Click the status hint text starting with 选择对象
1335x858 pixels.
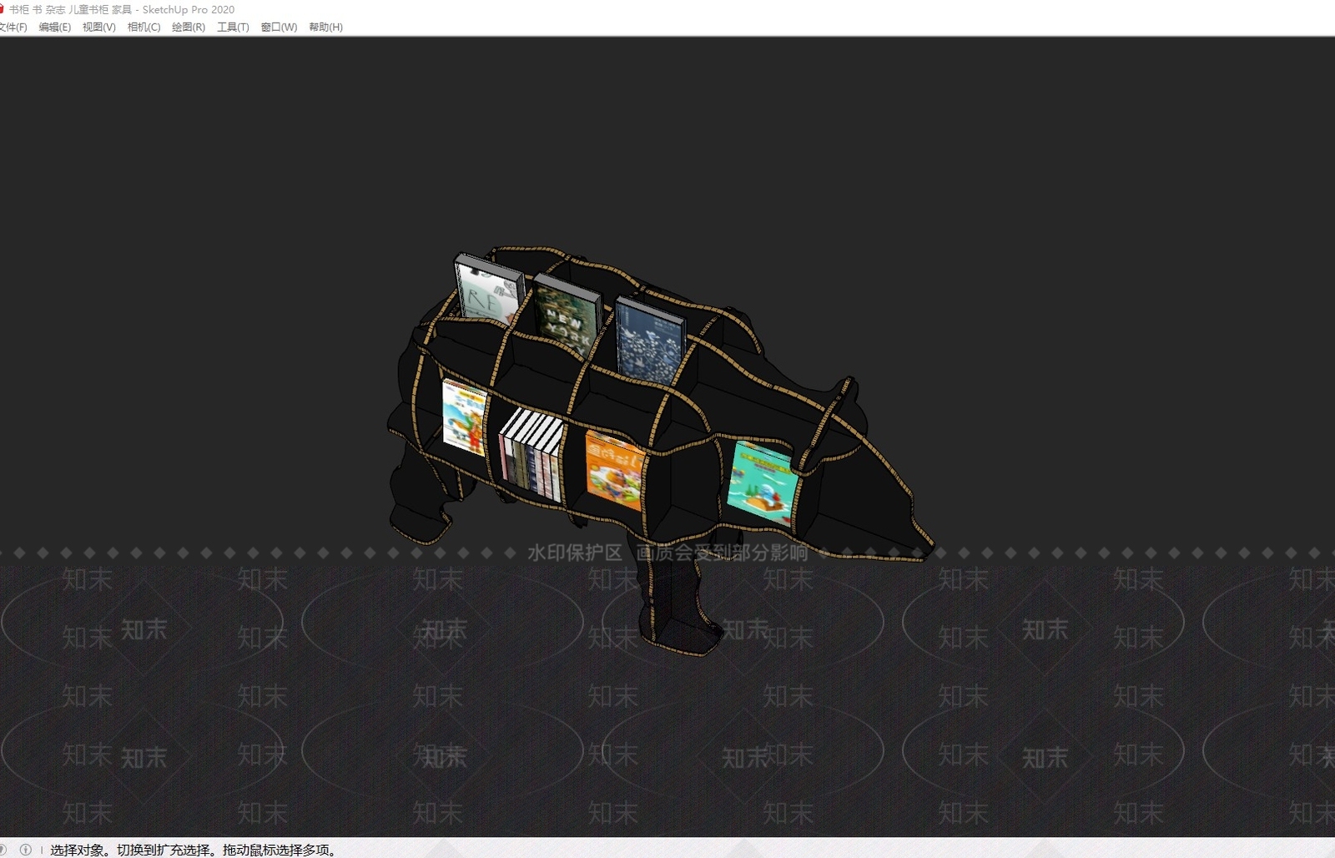[x=194, y=850]
